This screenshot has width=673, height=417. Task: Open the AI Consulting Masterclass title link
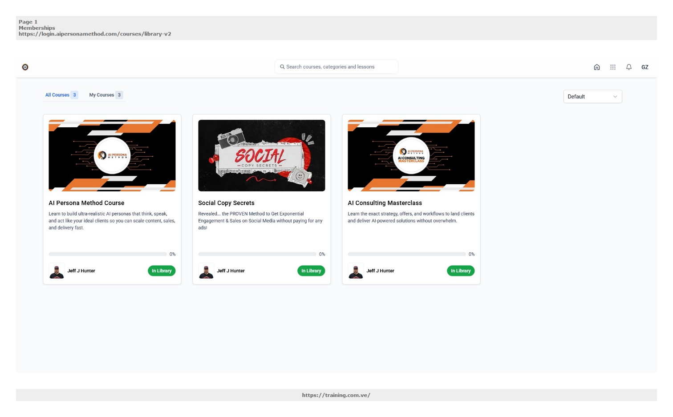tap(385, 203)
